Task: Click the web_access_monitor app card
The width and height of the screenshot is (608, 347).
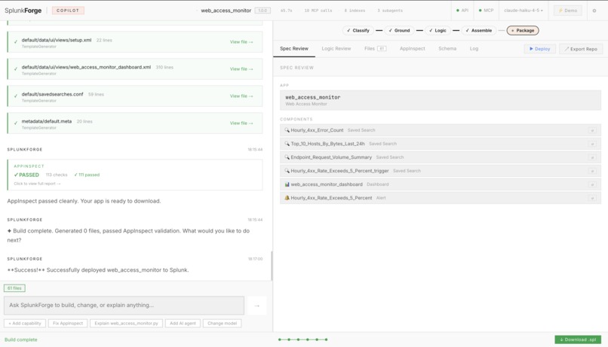Action: (441, 100)
